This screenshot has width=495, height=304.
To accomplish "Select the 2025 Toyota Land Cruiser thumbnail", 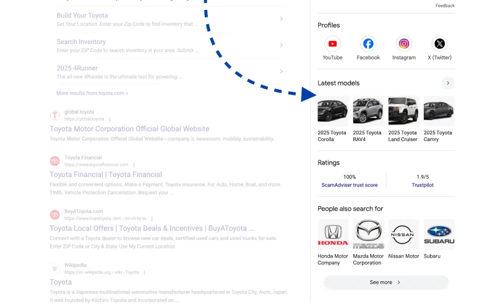I will tap(404, 111).
